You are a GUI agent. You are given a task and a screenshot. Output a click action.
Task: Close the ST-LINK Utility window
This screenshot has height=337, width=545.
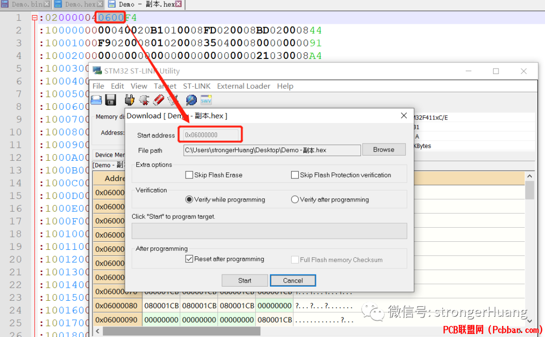(524, 71)
